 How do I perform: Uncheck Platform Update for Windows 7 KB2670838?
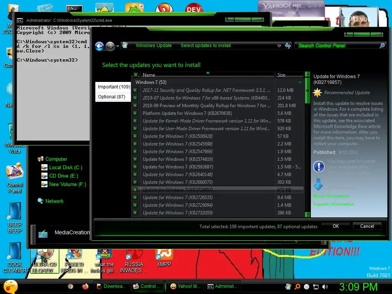click(x=135, y=113)
